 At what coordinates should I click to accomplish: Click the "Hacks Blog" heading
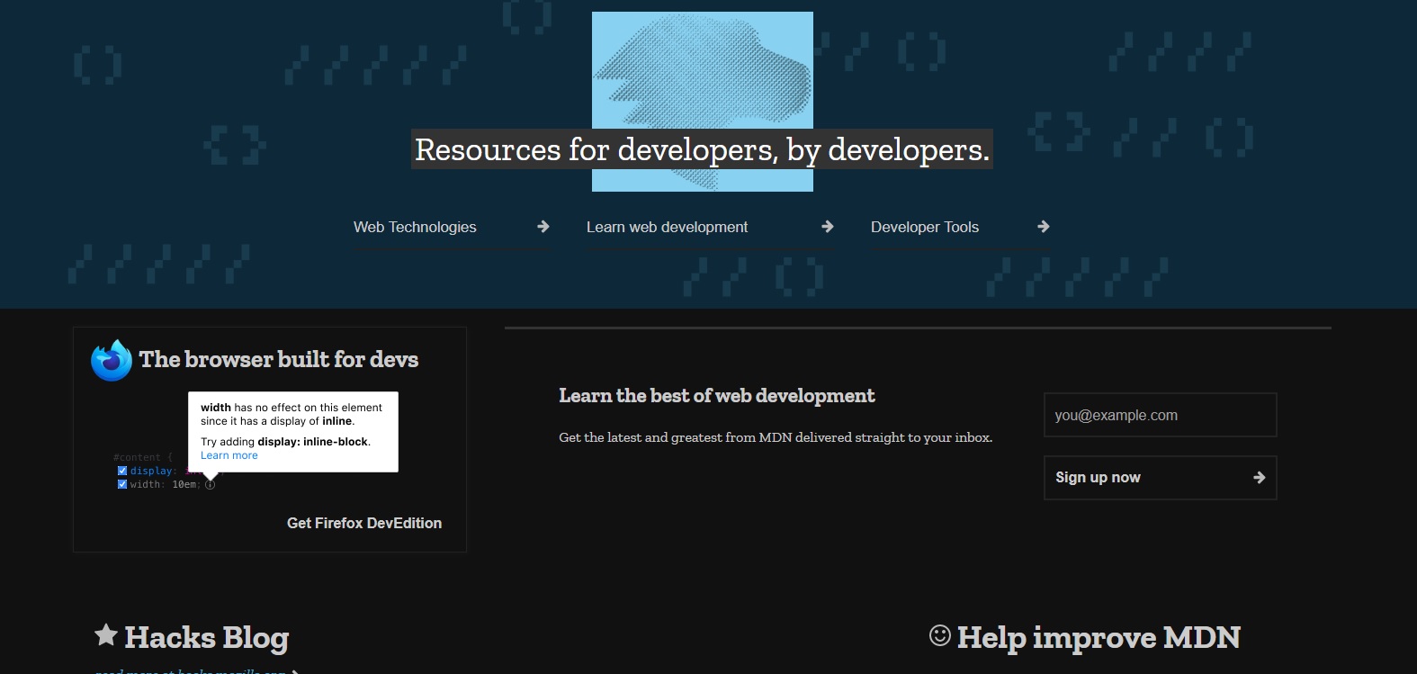[x=207, y=637]
